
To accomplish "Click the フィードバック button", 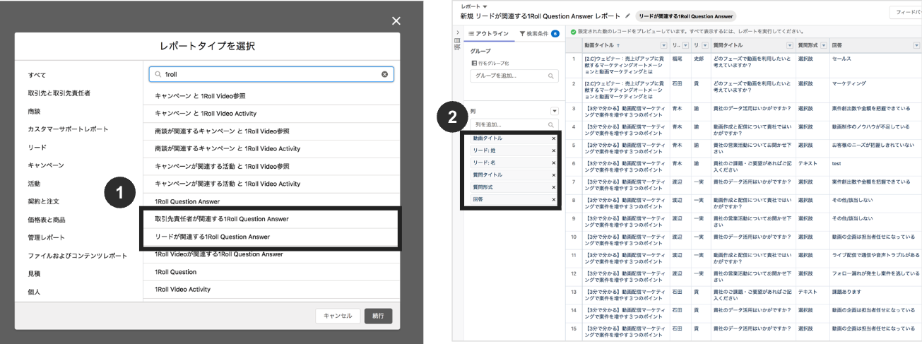I will [x=906, y=12].
